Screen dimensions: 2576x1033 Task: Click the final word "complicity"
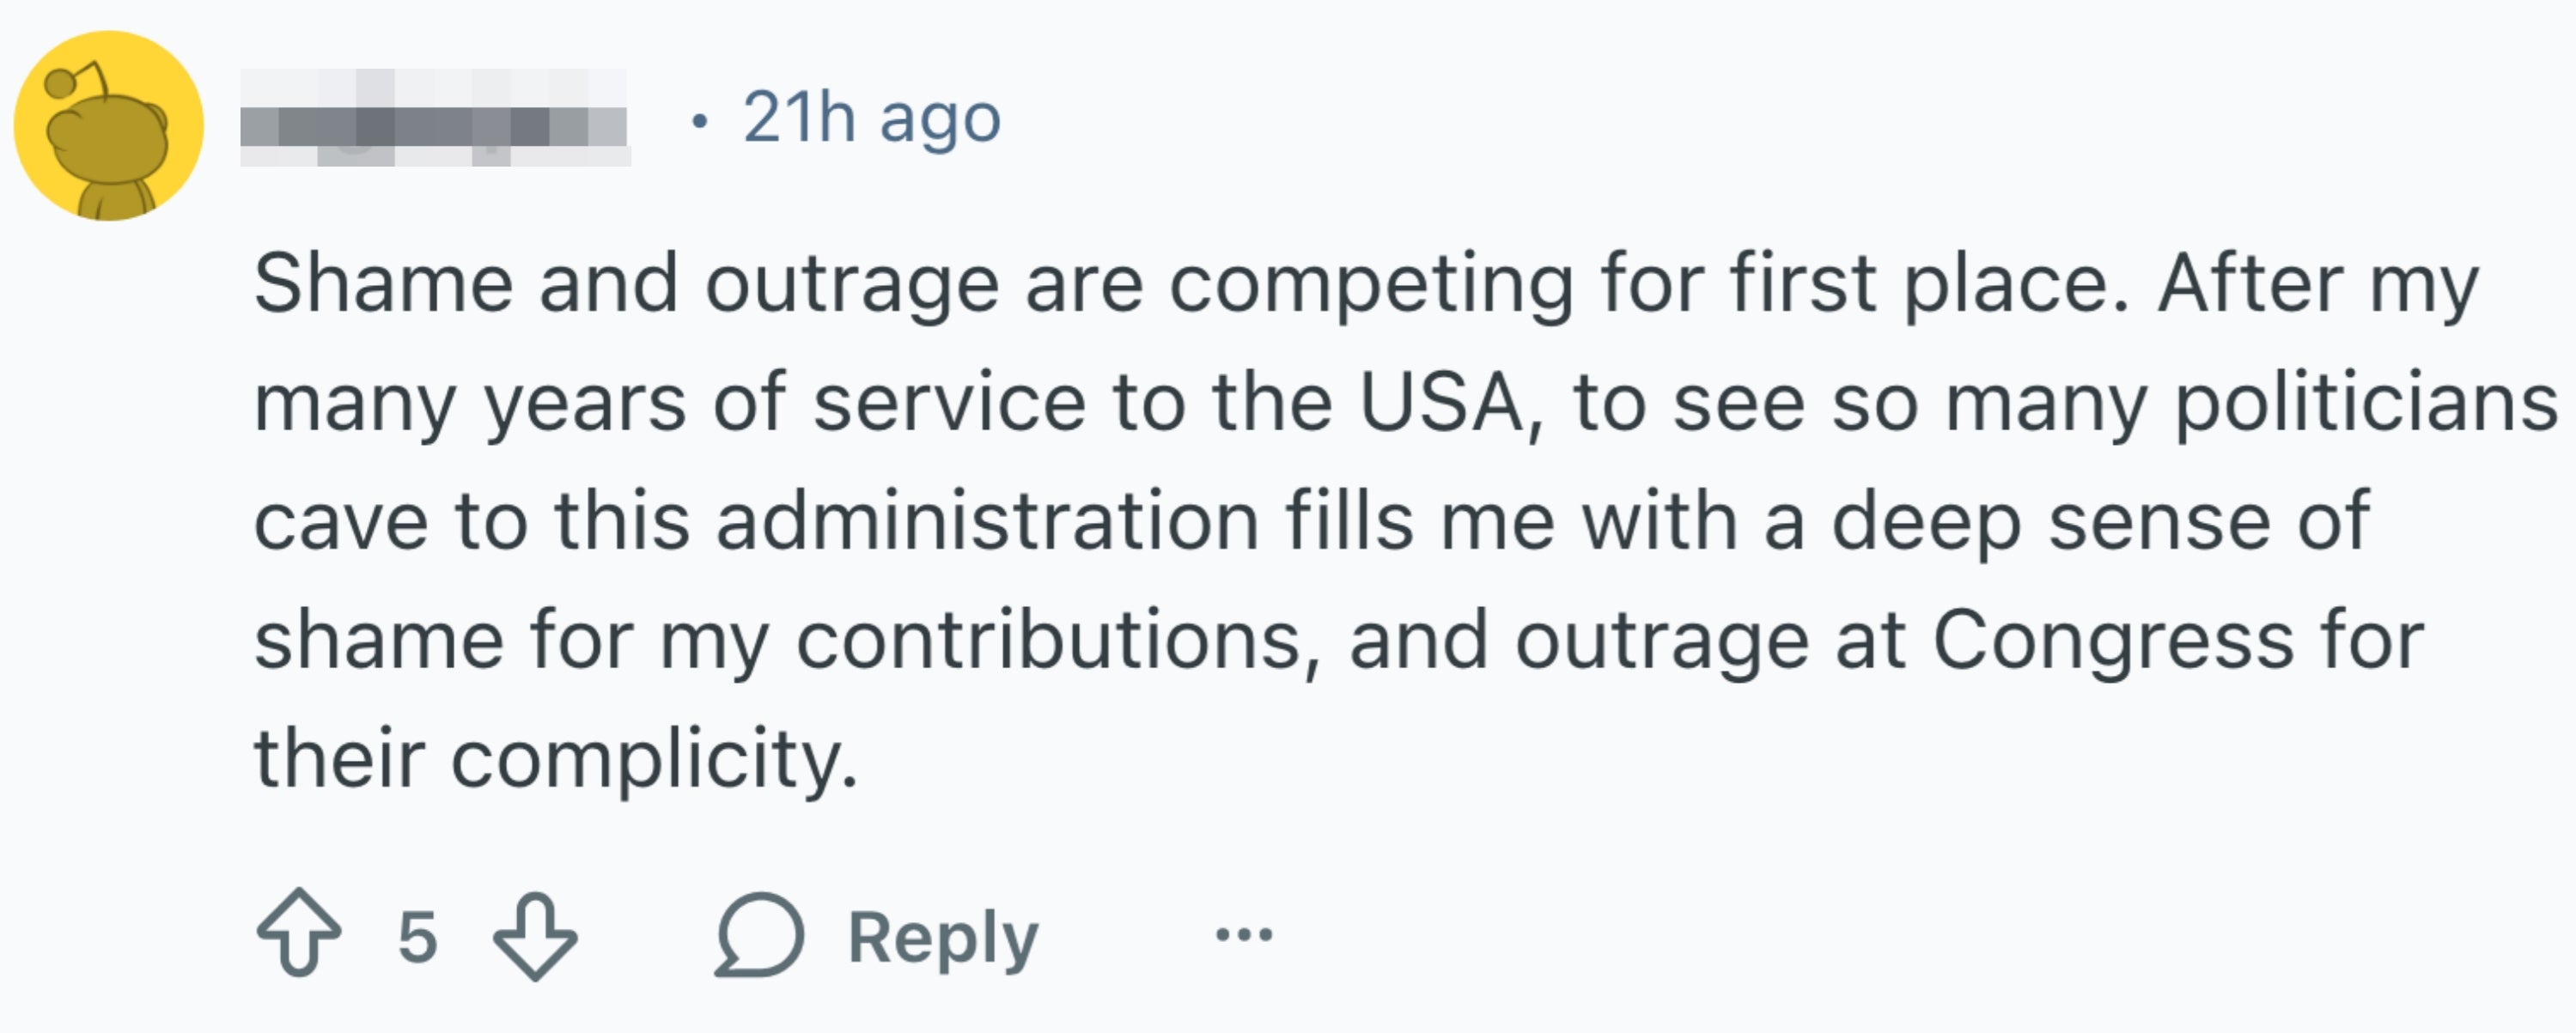(x=653, y=760)
